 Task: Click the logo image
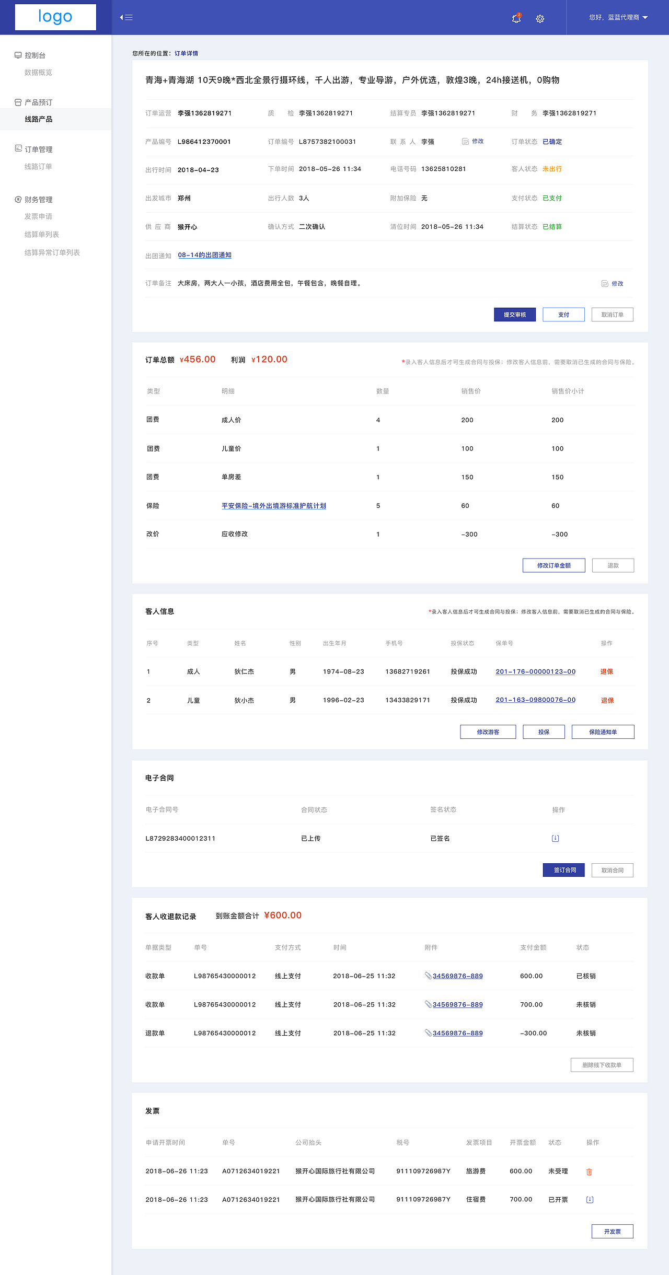click(x=55, y=17)
